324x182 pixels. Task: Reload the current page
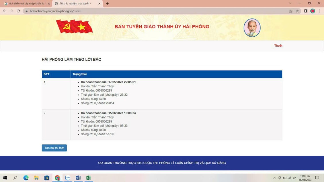coord(18,11)
